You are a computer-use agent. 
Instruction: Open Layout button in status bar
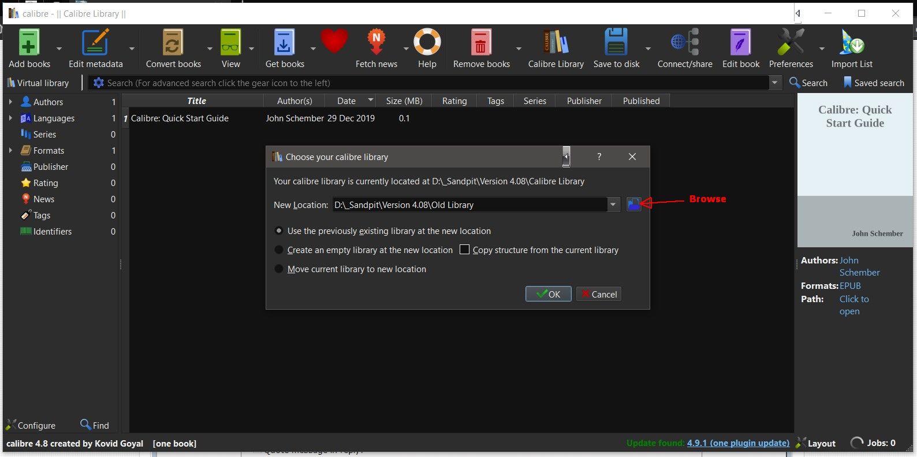(x=815, y=443)
